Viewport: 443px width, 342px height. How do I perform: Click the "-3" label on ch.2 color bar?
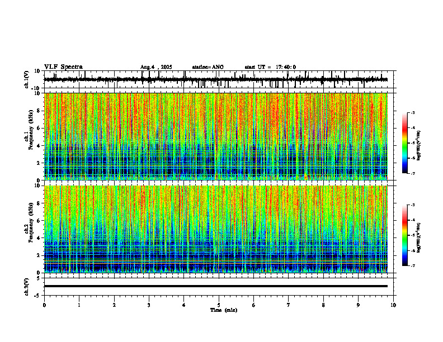pyautogui.click(x=412, y=205)
